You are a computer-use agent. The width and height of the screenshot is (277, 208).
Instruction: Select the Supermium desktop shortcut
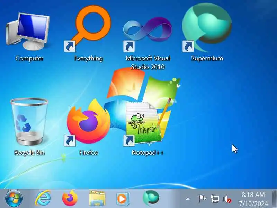click(207, 28)
